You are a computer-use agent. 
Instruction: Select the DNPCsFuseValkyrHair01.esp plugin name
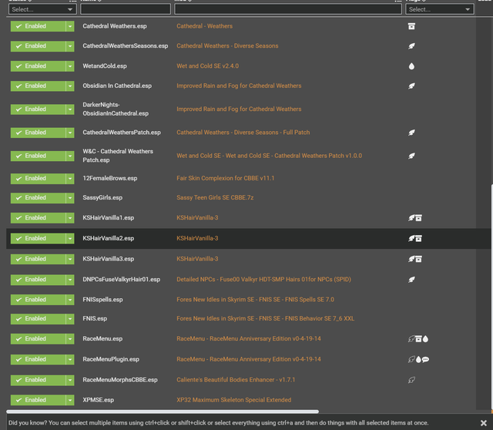[x=122, y=279]
